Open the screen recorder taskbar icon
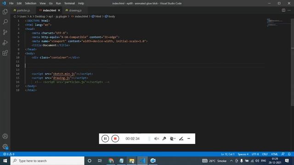This screenshot has height=165, width=294. click(153, 161)
